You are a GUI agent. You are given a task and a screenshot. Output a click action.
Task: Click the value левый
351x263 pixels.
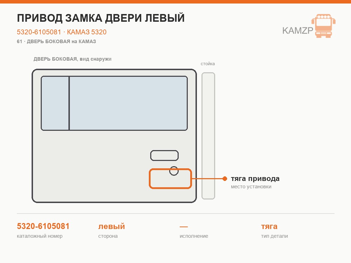pos(112,226)
